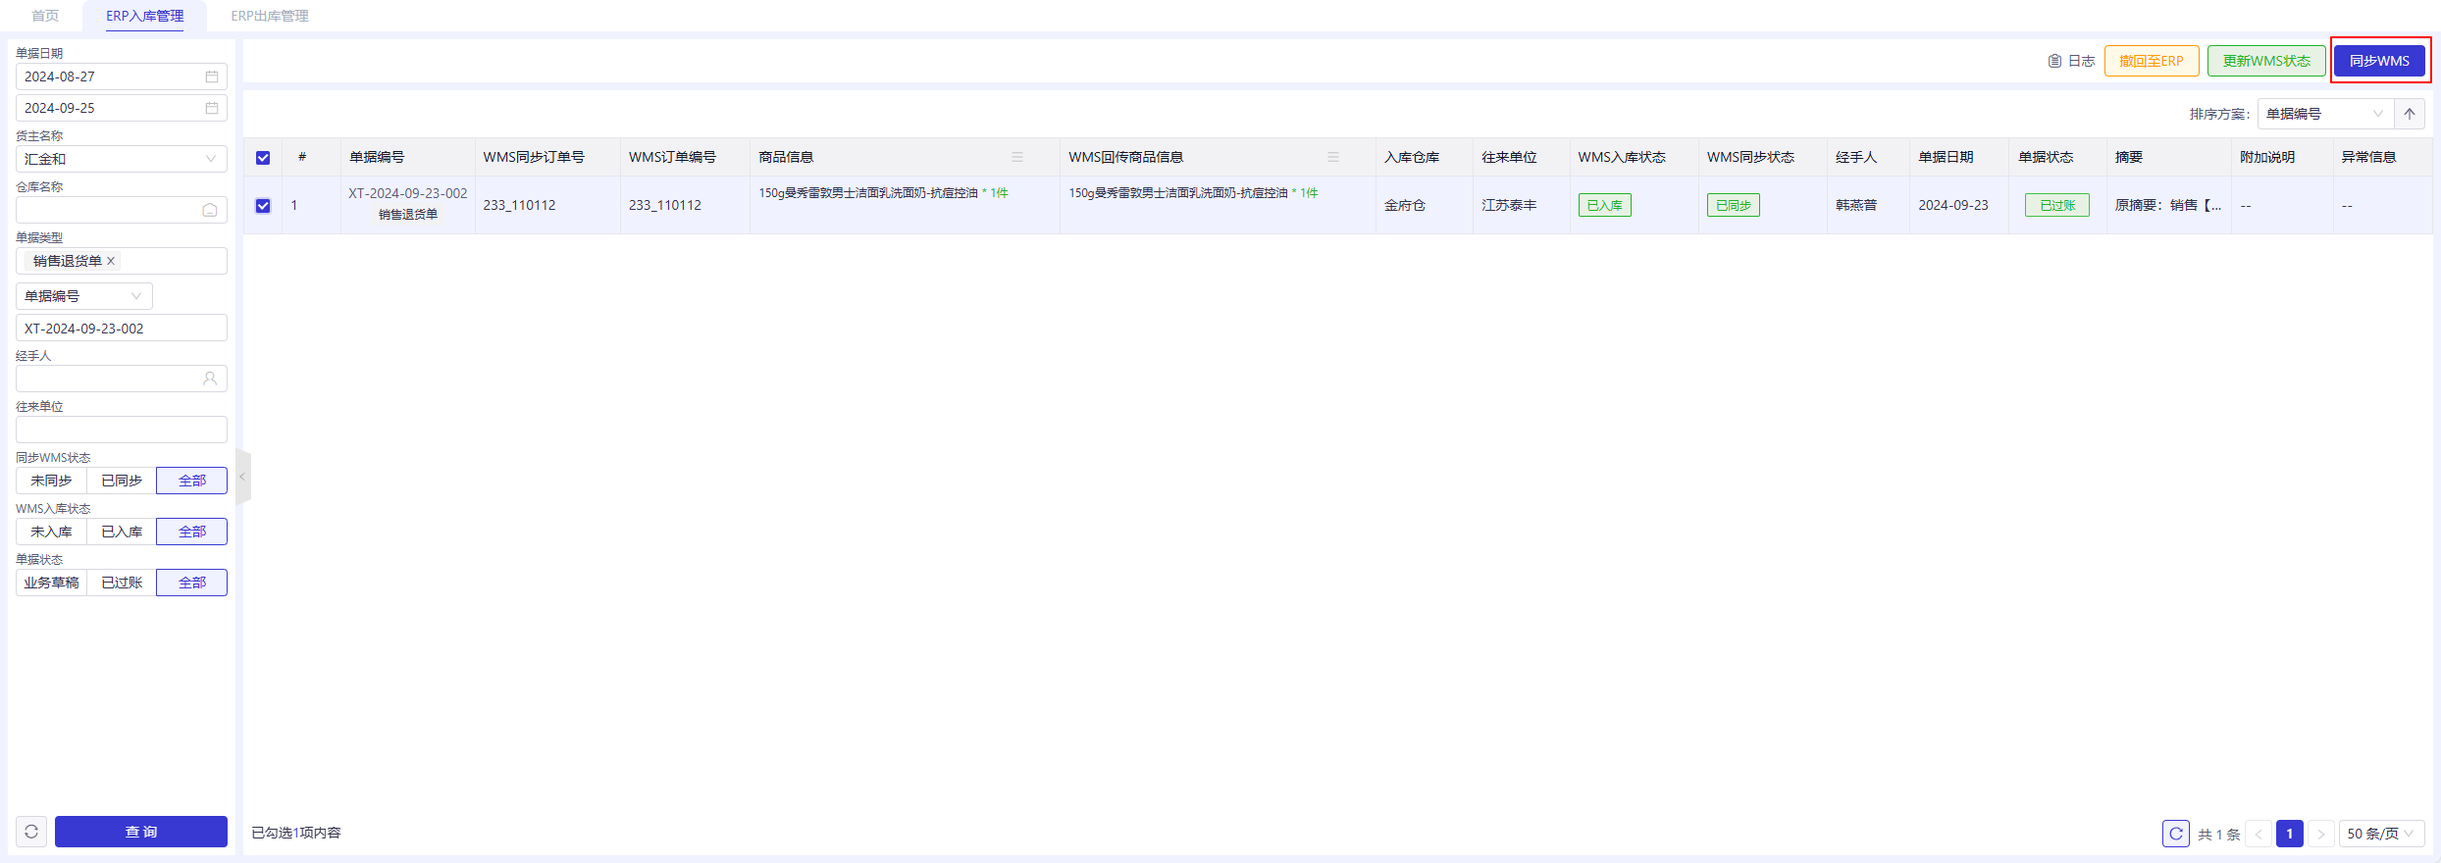The height and width of the screenshot is (863, 2441).
Task: Open 商品信息 column menu icon
Action: [x=1017, y=157]
